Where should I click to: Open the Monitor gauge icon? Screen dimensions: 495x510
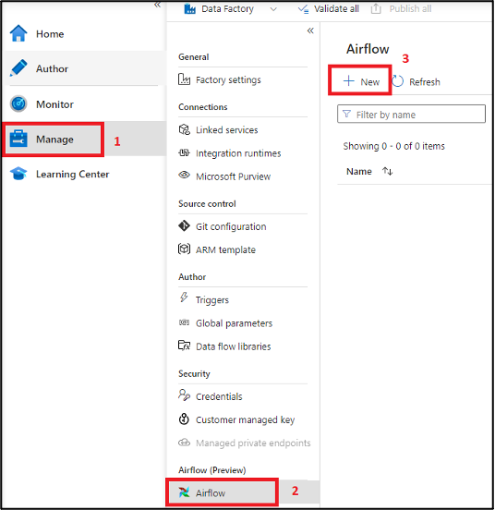18,104
